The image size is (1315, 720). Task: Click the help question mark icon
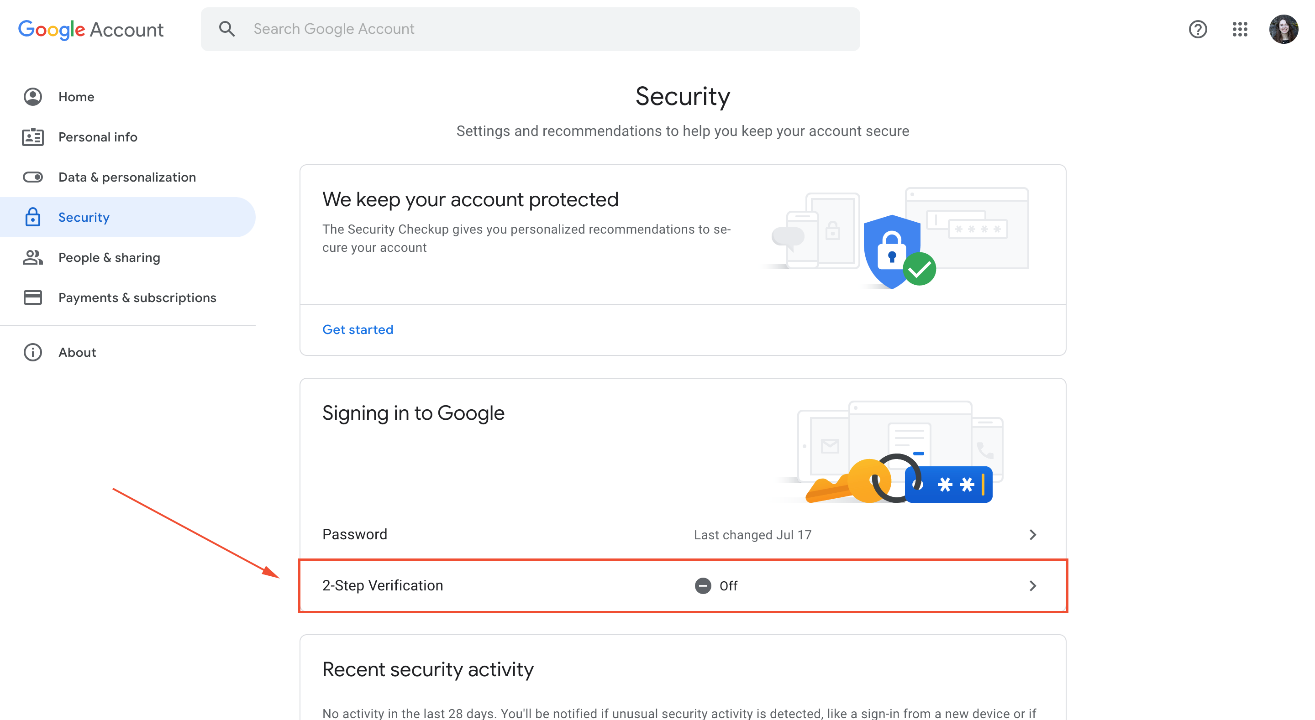pos(1198,29)
